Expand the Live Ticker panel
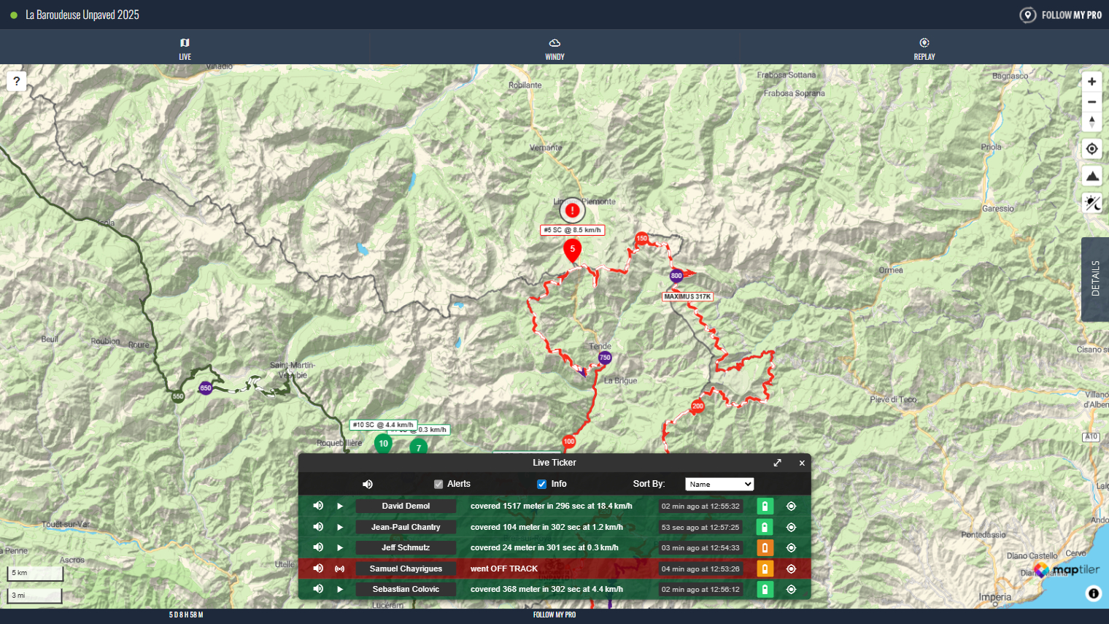 click(778, 463)
